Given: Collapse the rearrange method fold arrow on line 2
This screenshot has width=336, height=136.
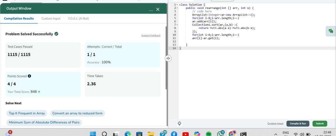Looking at the screenshot, I should (177, 8).
